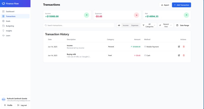This screenshot has width=204, height=109.
Task: Click the Transactions receipt icon
Action: [x=3, y=16]
